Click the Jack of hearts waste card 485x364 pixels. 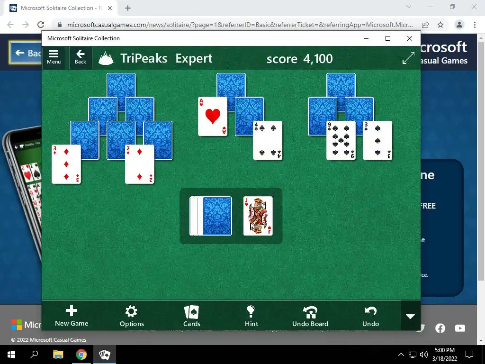coord(258,216)
